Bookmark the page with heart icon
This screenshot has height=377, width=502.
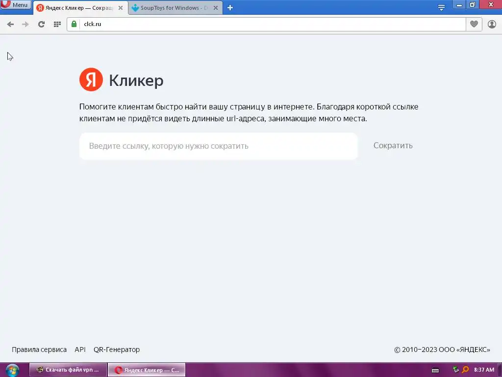click(x=474, y=24)
